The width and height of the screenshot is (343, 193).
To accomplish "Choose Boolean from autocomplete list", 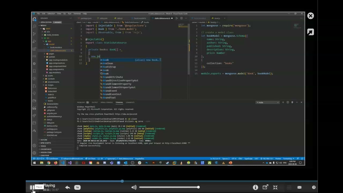I will click(x=108, y=64).
